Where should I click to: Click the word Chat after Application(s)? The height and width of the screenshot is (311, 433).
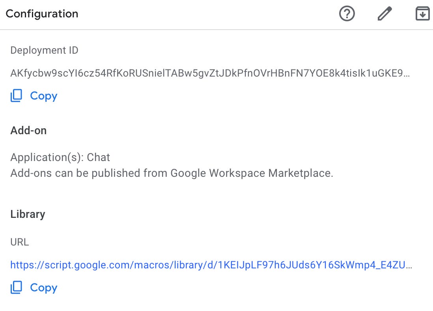pos(98,157)
